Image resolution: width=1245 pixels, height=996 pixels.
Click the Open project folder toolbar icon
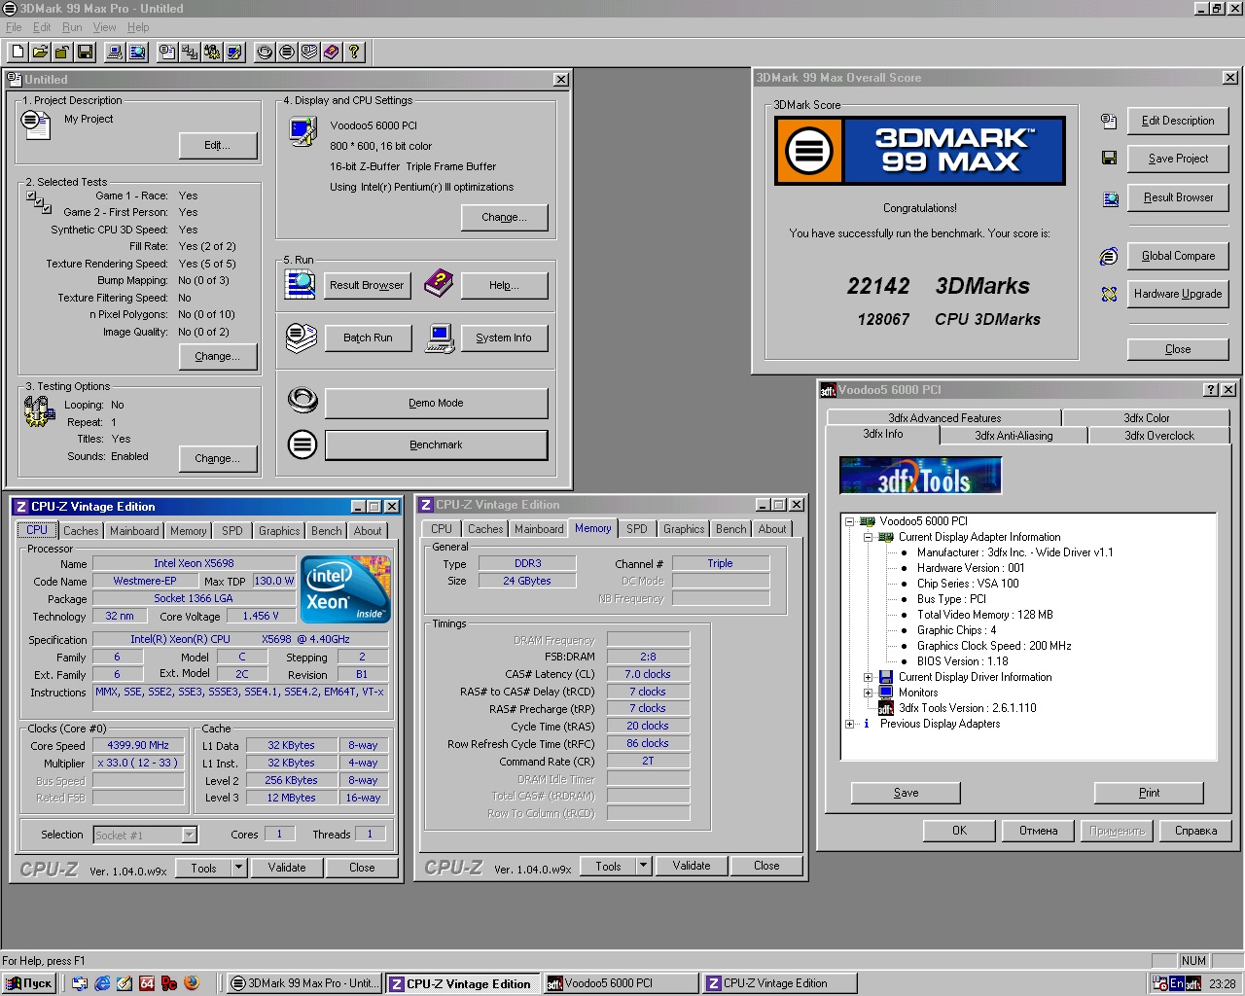click(40, 52)
